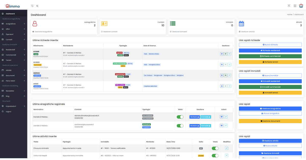Edit the assistenza@lucasweb.it record via pencil icon
This screenshot has height=160, width=306.
click(x=226, y=126)
